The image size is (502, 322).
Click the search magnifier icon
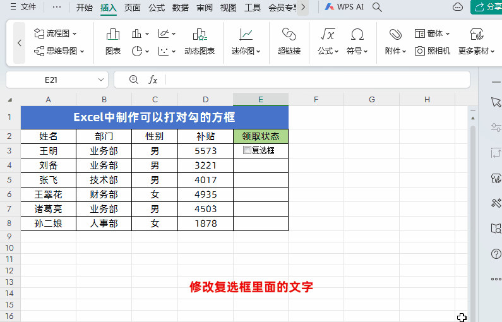pos(377,7)
